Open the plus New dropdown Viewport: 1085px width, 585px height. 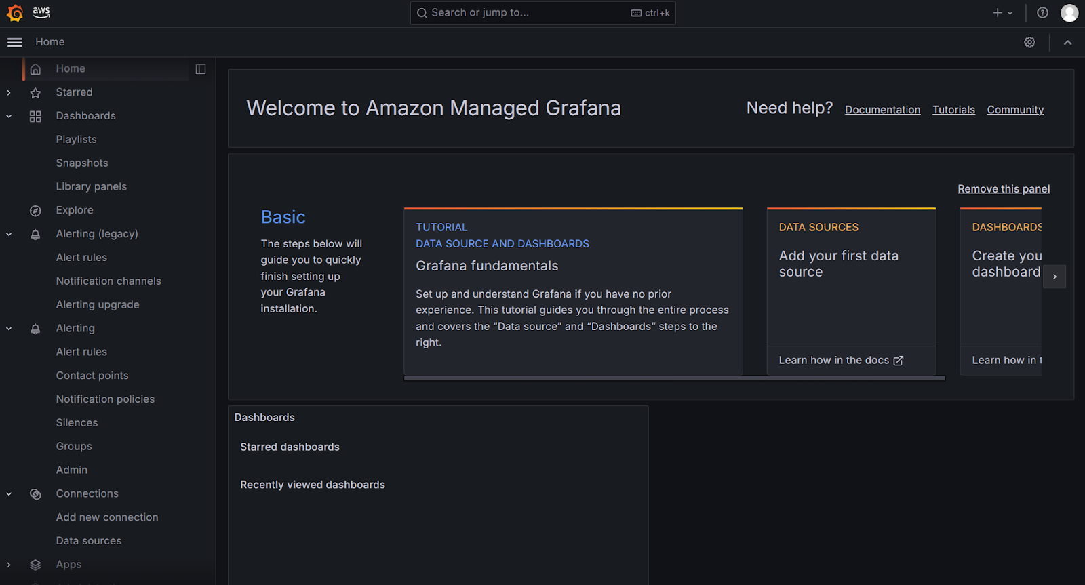[x=1002, y=13]
